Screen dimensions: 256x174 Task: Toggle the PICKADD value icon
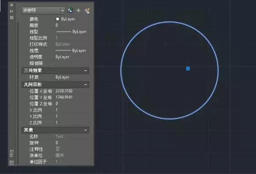[70, 10]
